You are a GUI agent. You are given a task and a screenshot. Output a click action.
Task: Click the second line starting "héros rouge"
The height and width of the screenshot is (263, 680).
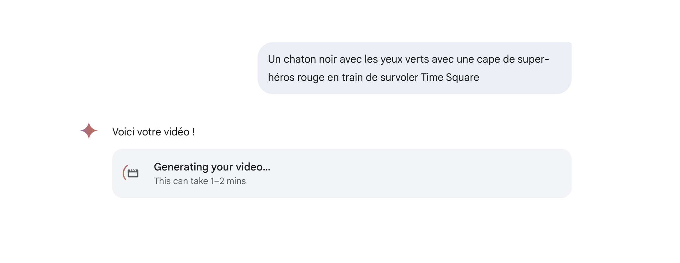coord(373,77)
